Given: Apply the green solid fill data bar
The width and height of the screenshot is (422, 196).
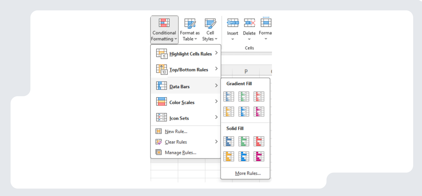Looking at the screenshot, I should pos(244,141).
